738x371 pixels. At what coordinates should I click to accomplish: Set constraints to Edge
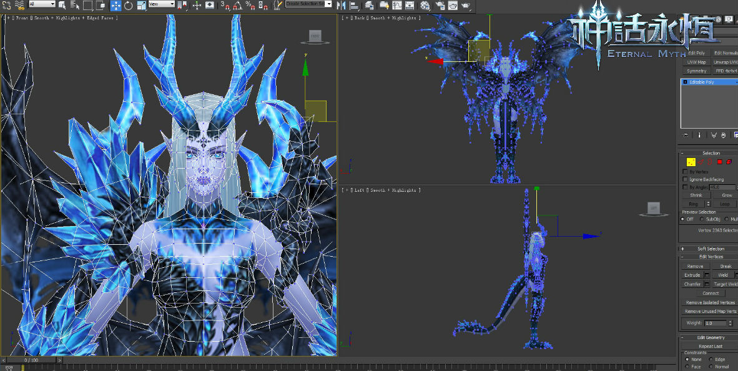[711, 360]
